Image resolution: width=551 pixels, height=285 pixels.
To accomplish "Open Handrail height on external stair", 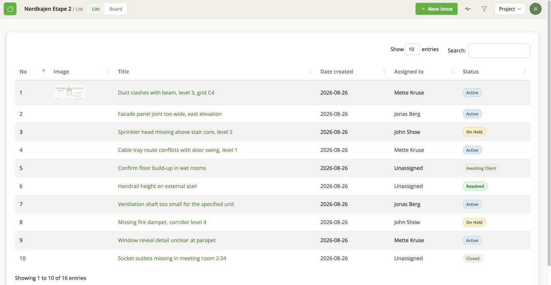I will pyautogui.click(x=157, y=186).
